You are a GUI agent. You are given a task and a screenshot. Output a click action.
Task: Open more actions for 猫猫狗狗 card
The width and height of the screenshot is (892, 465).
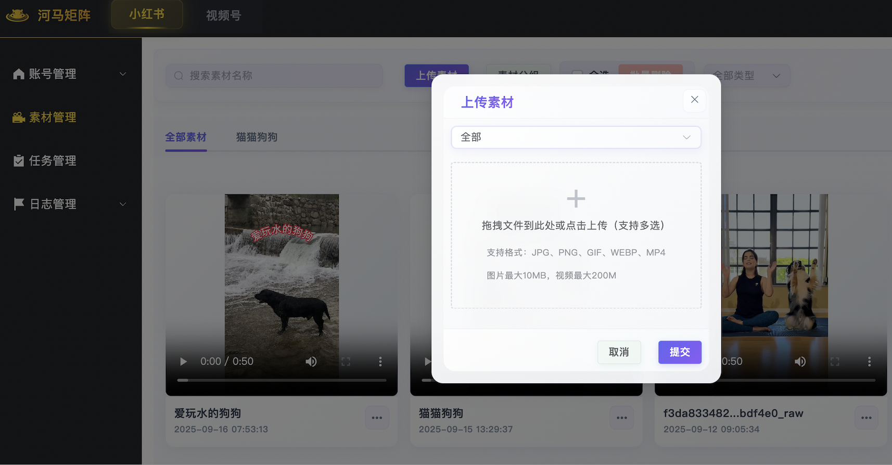coord(621,418)
